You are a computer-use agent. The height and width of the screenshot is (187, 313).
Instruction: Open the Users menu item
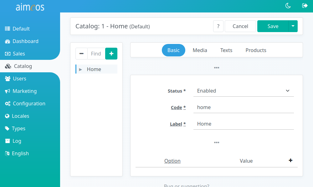(x=30, y=79)
